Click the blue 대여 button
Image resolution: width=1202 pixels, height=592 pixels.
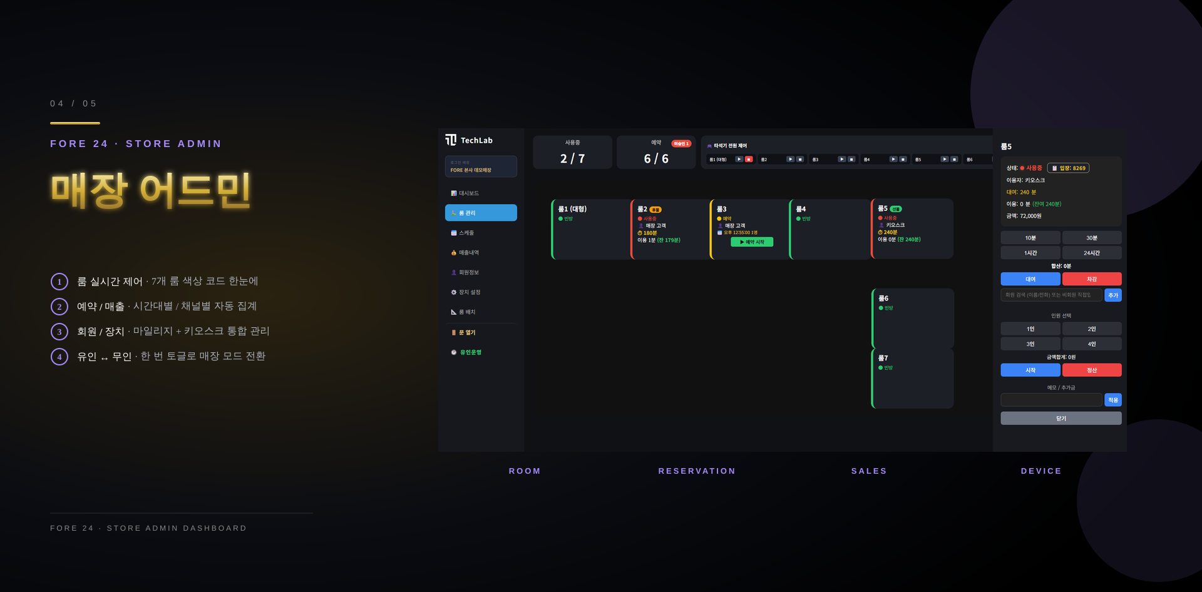click(x=1030, y=279)
